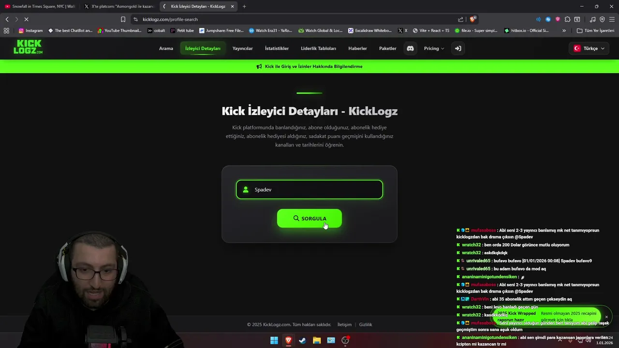Image resolution: width=619 pixels, height=348 pixels.
Task: Open the browser main menu hamburger icon
Action: pos(612,19)
